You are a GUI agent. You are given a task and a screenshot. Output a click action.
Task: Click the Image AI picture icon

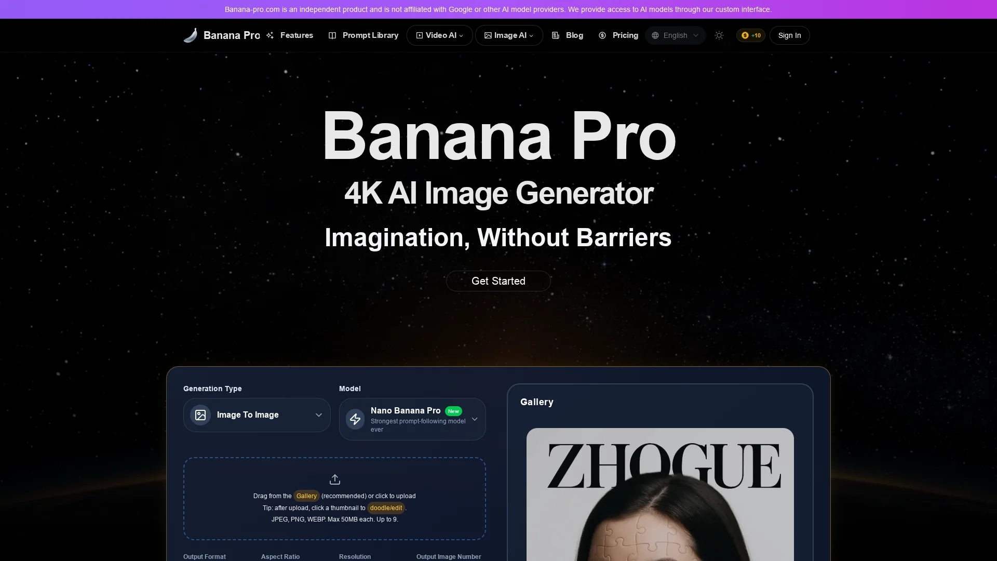point(488,35)
